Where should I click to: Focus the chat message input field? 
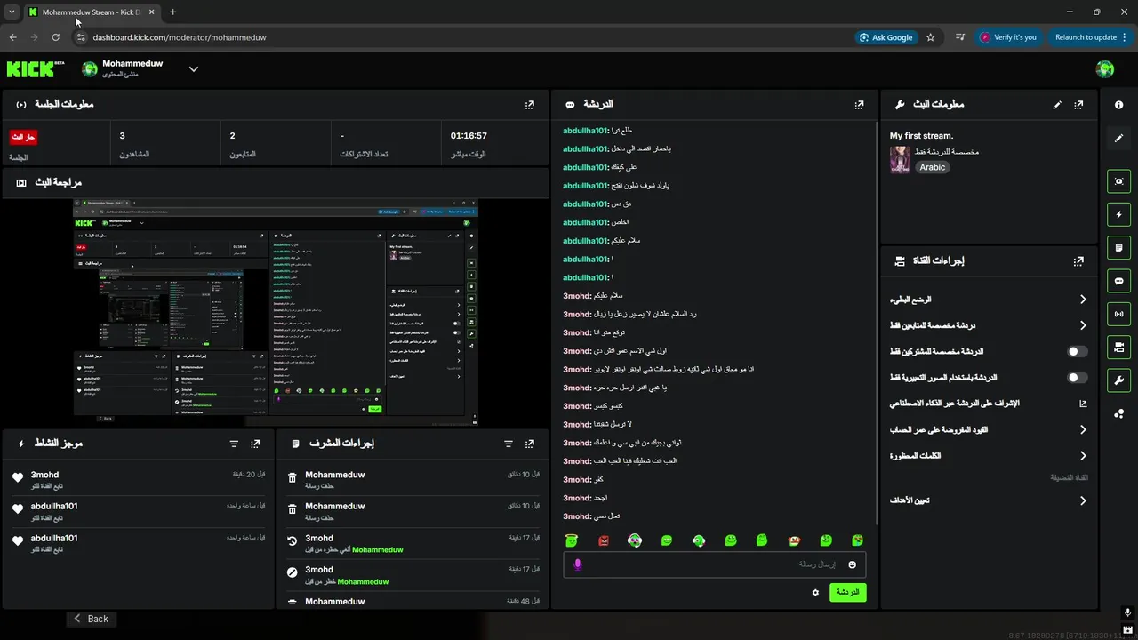[714, 564]
